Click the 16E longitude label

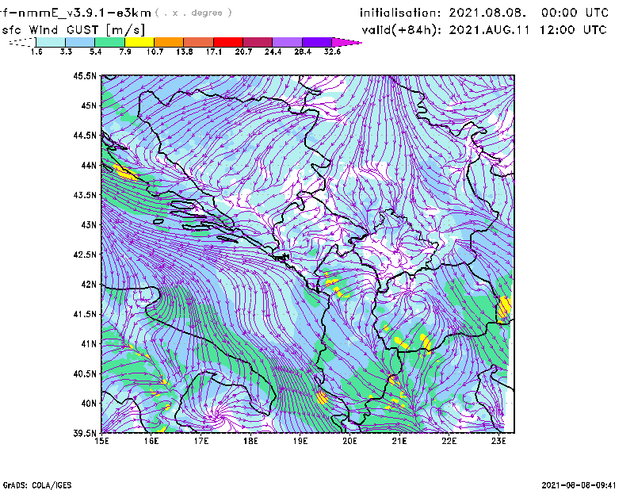(x=151, y=442)
